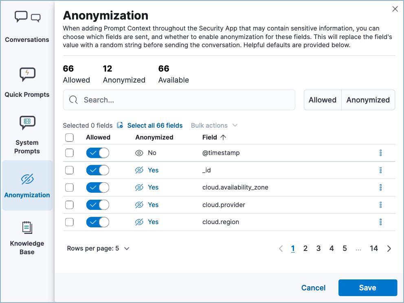Open row actions for cloud.region
This screenshot has width=404, height=303.
tap(381, 222)
